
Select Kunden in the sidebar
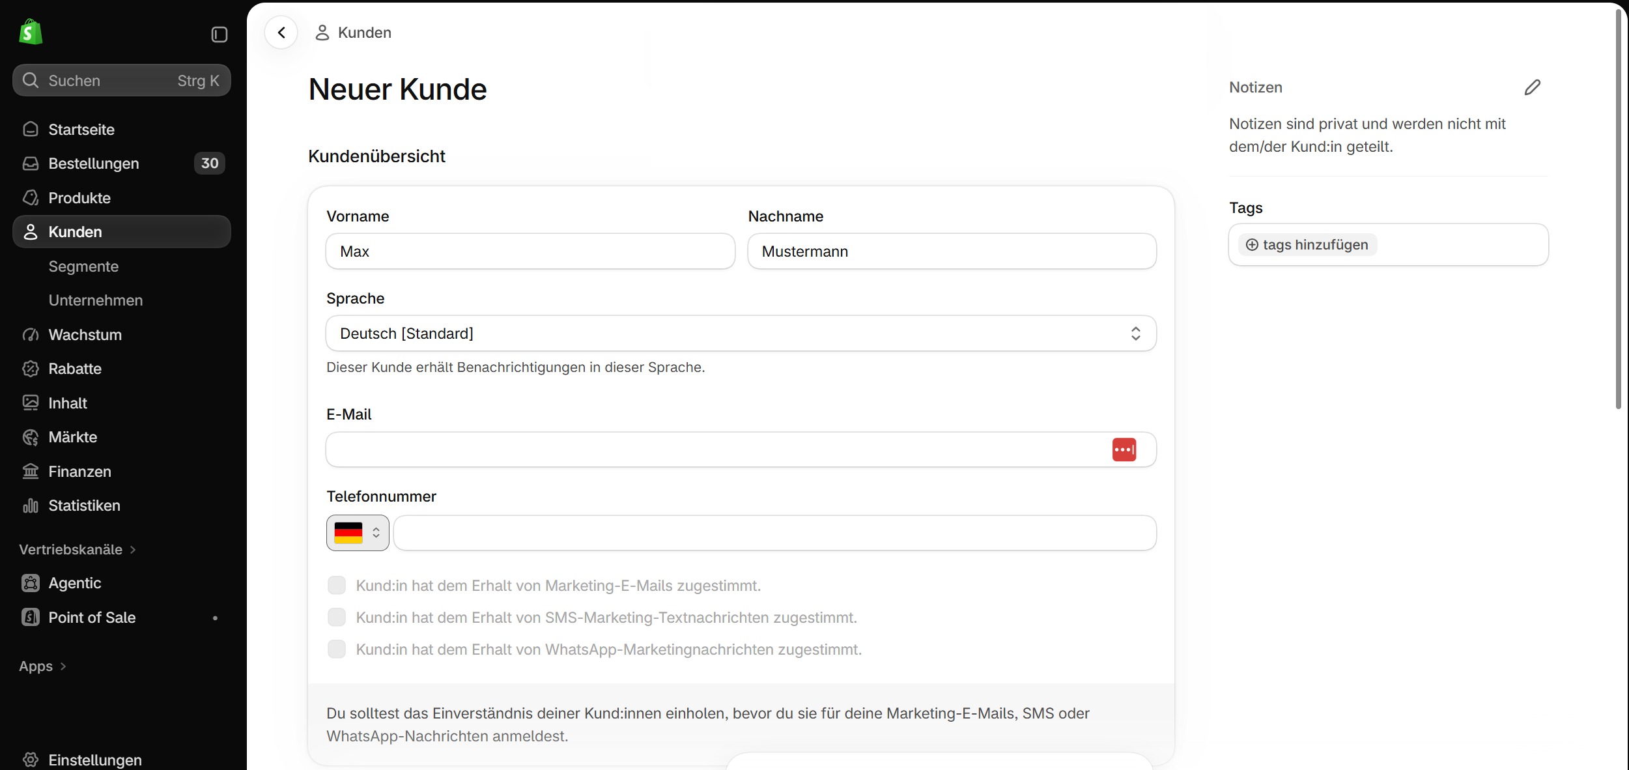pyautogui.click(x=122, y=232)
